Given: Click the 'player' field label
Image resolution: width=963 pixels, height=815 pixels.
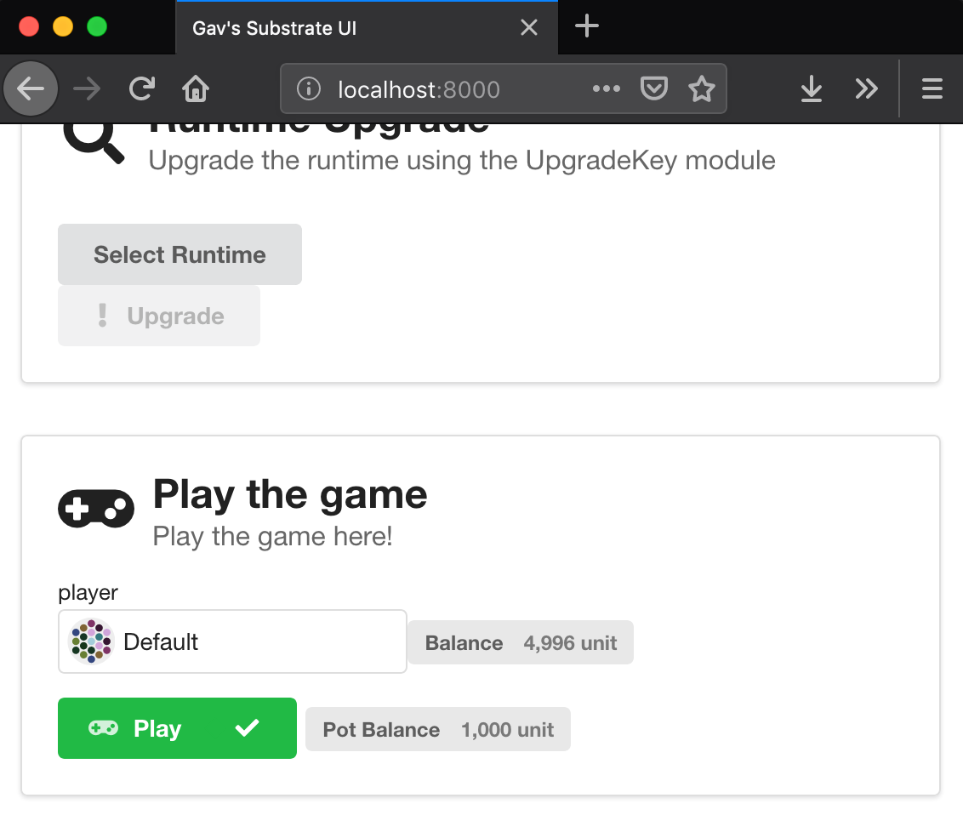Looking at the screenshot, I should coord(88,593).
